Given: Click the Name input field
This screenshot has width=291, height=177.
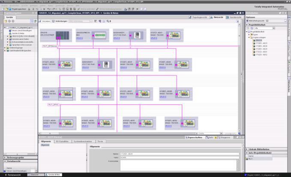Looking at the screenshot, I should [x=180, y=154].
